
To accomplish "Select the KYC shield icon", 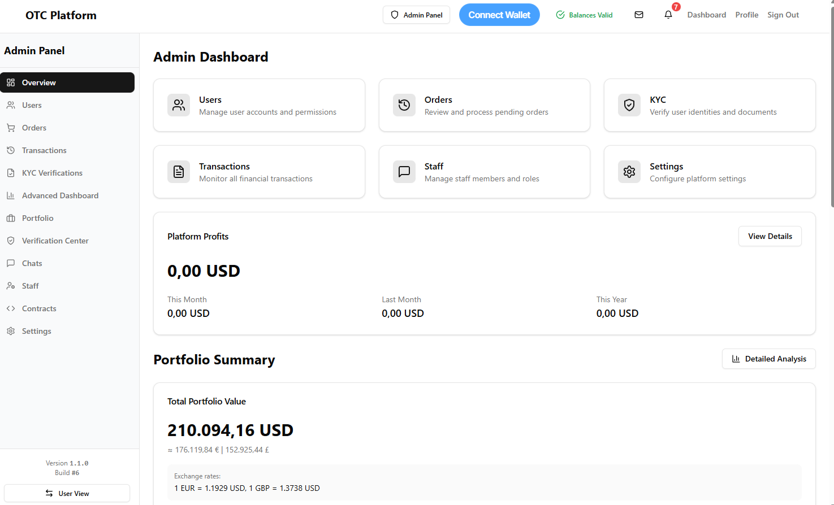I will (x=629, y=105).
